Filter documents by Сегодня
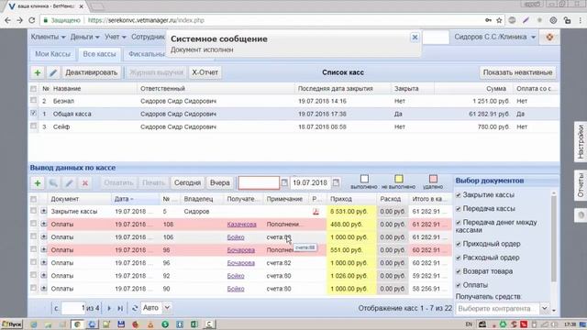The height and width of the screenshot is (330, 587). point(187,183)
